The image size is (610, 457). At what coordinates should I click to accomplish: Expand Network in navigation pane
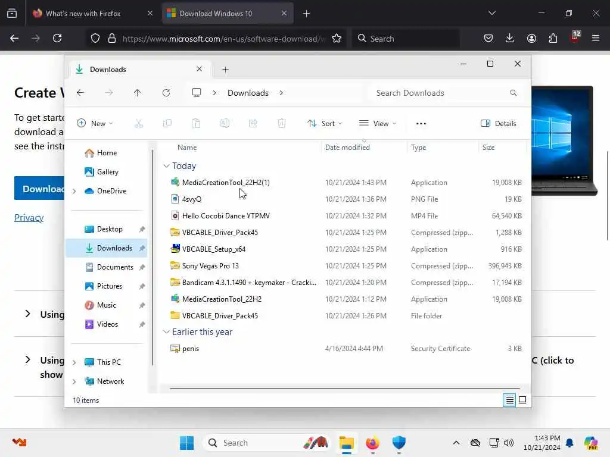pyautogui.click(x=74, y=381)
